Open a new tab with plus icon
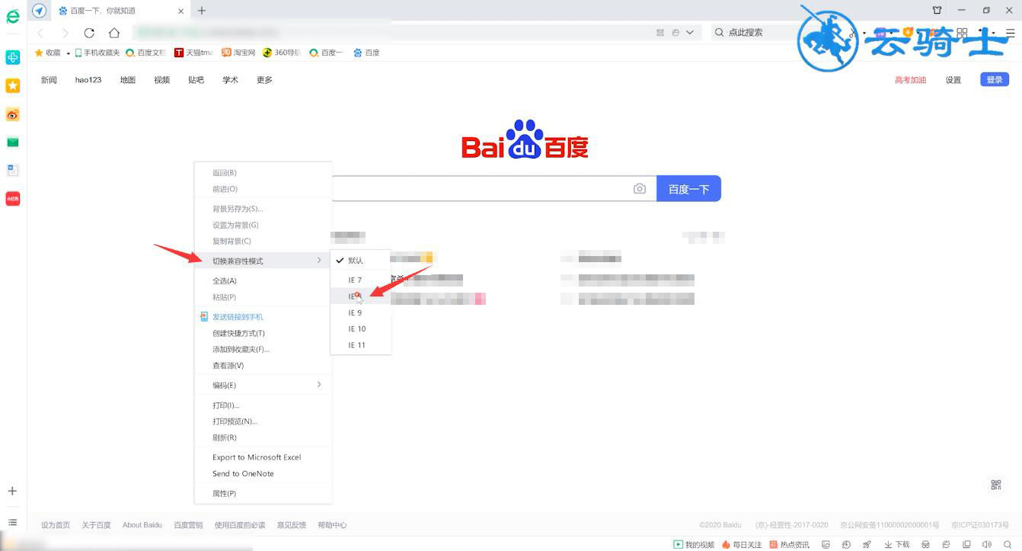Image resolution: width=1022 pixels, height=551 pixels. pos(201,11)
